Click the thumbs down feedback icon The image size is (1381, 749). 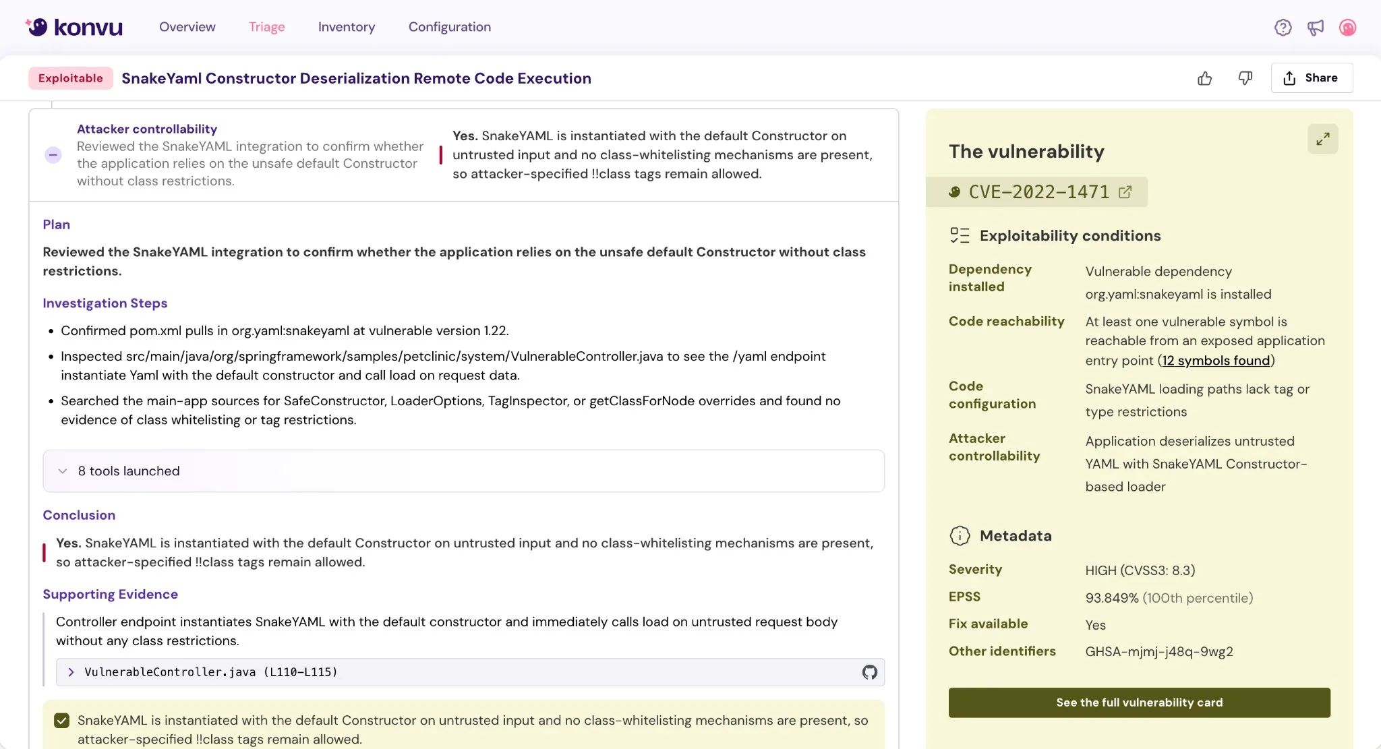click(1244, 78)
